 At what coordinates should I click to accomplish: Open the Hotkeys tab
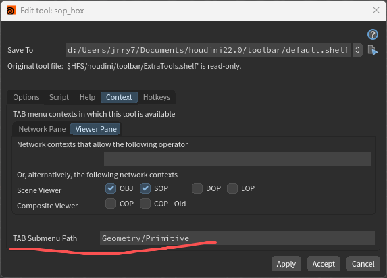click(157, 97)
